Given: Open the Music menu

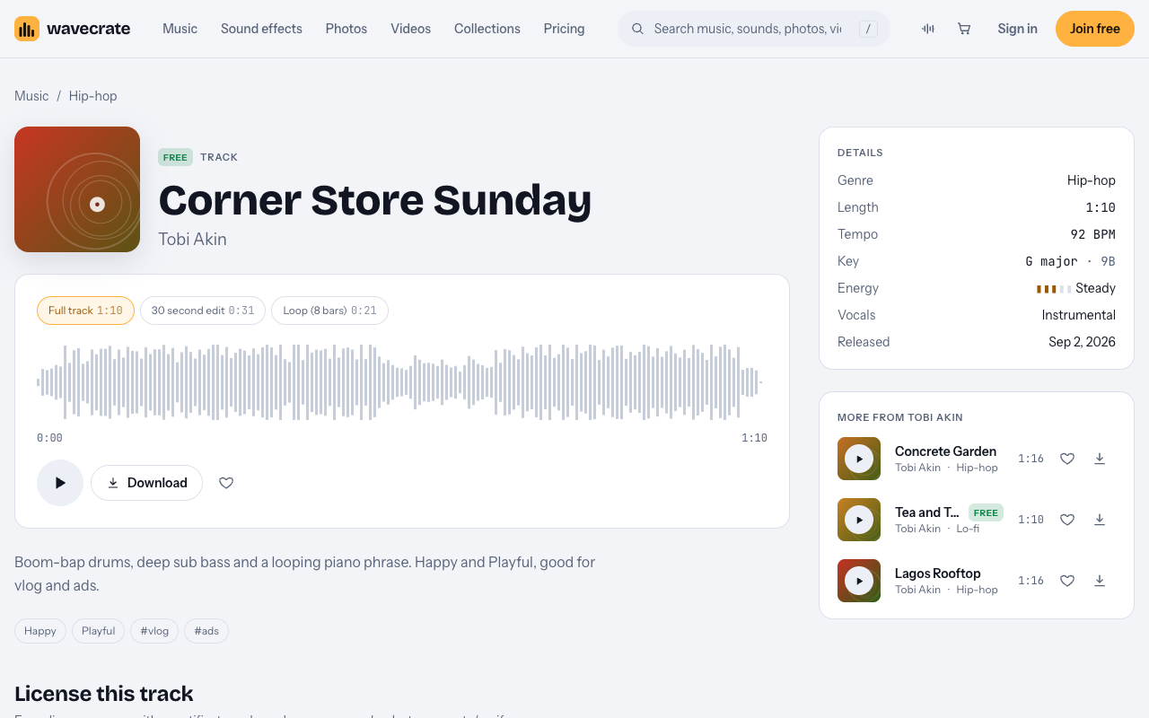Looking at the screenshot, I should (180, 29).
